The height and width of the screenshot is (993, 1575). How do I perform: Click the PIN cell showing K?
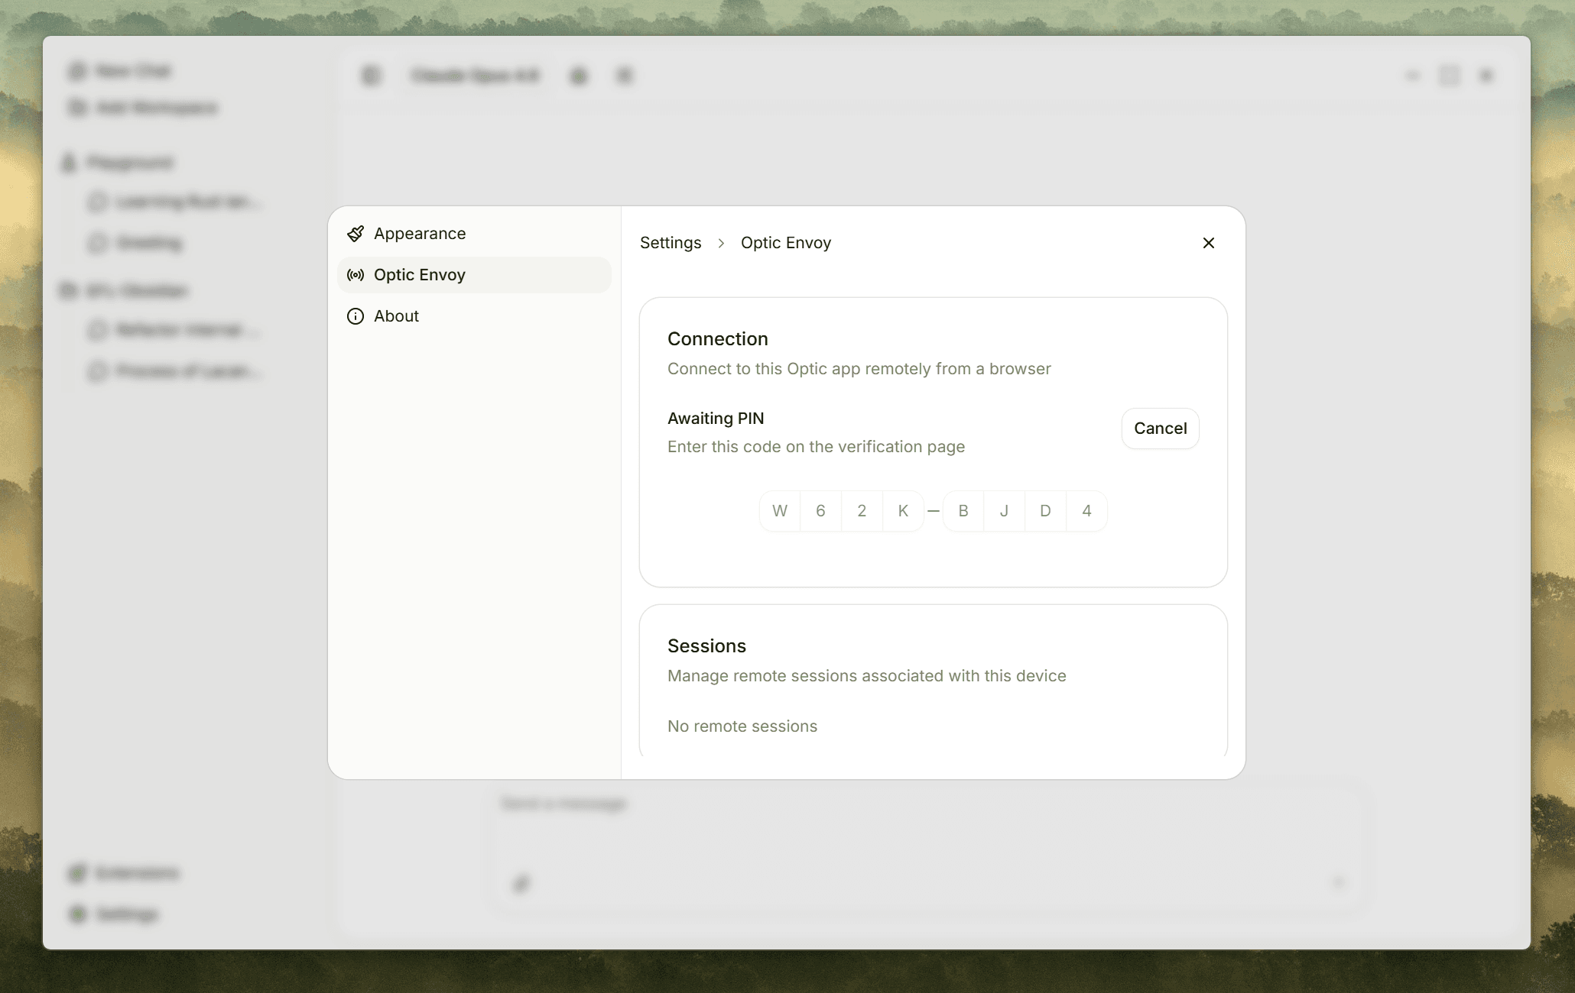tap(903, 511)
